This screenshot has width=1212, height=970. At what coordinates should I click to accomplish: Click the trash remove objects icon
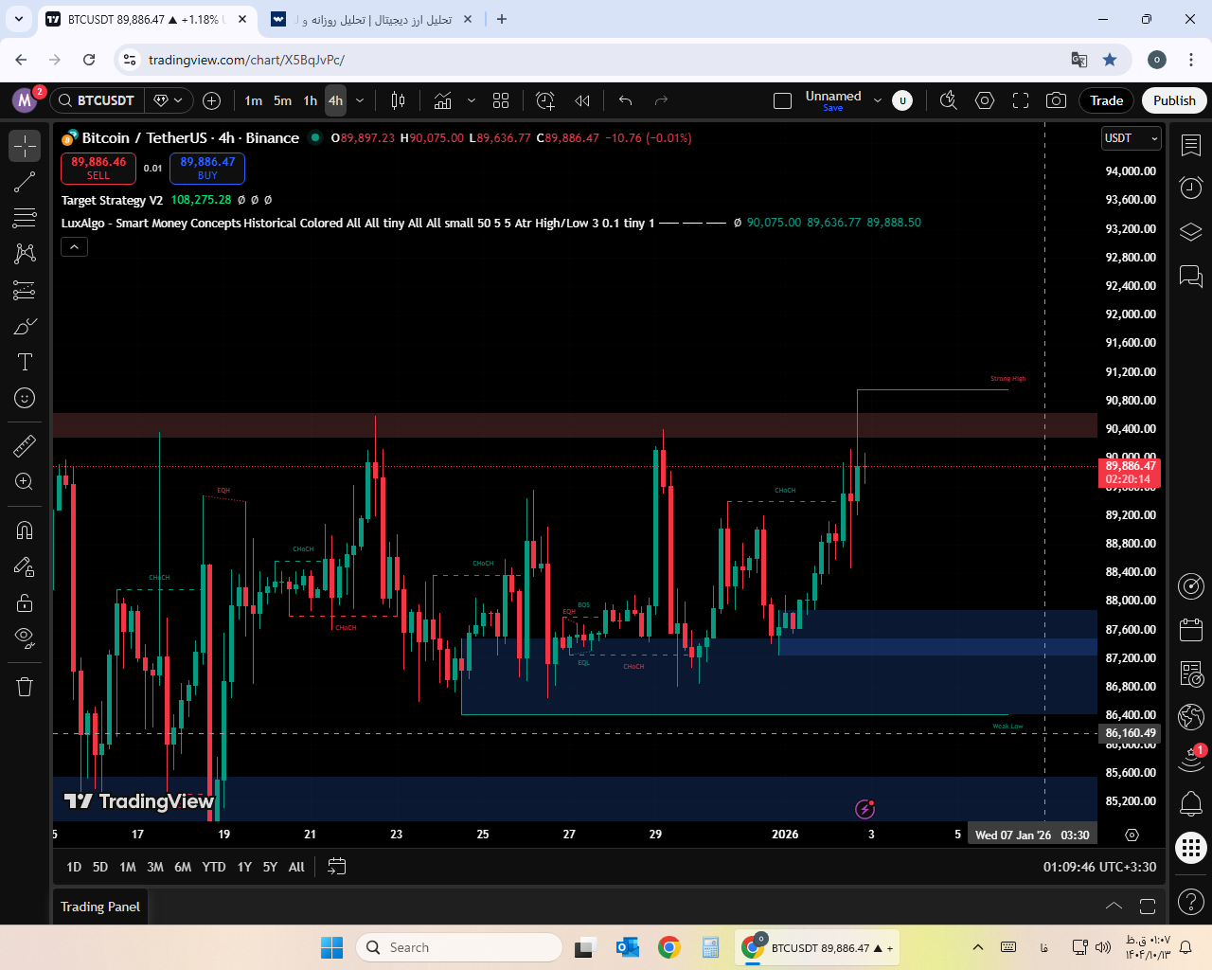point(25,687)
